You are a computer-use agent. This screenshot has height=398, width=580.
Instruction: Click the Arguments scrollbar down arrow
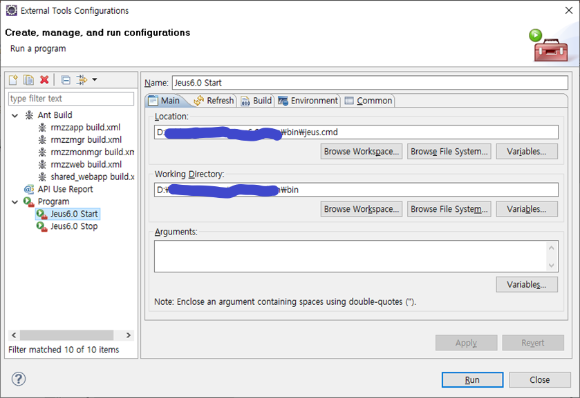coord(552,266)
